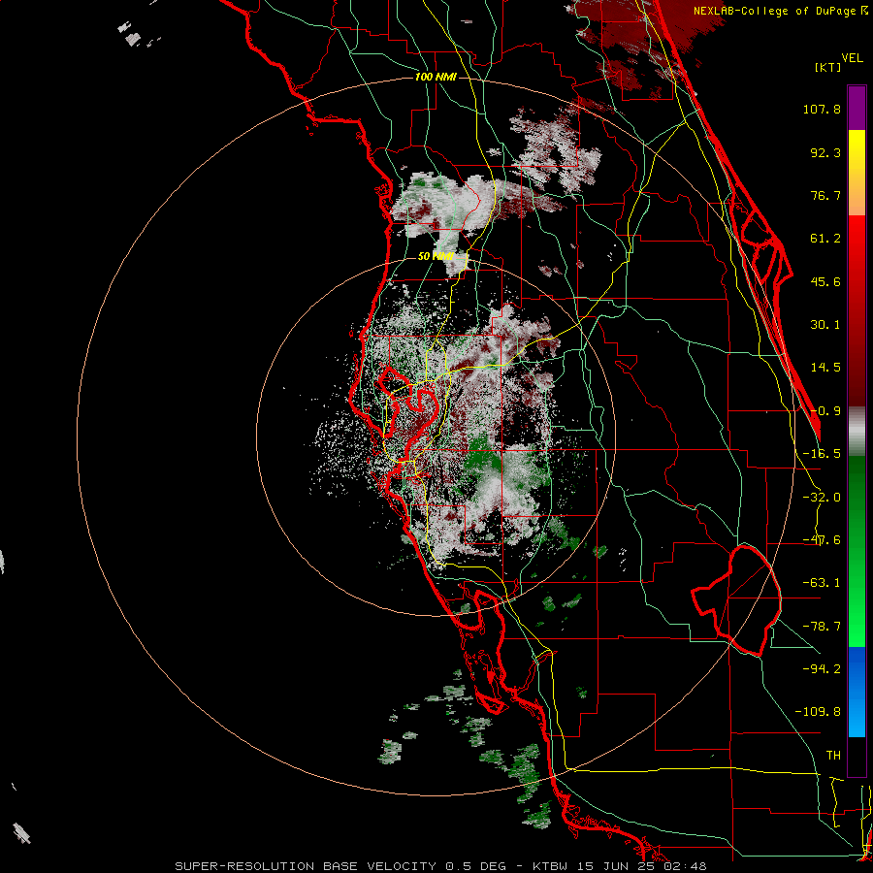
Task: Click the 76.7 velocity scale value
Action: click(825, 195)
